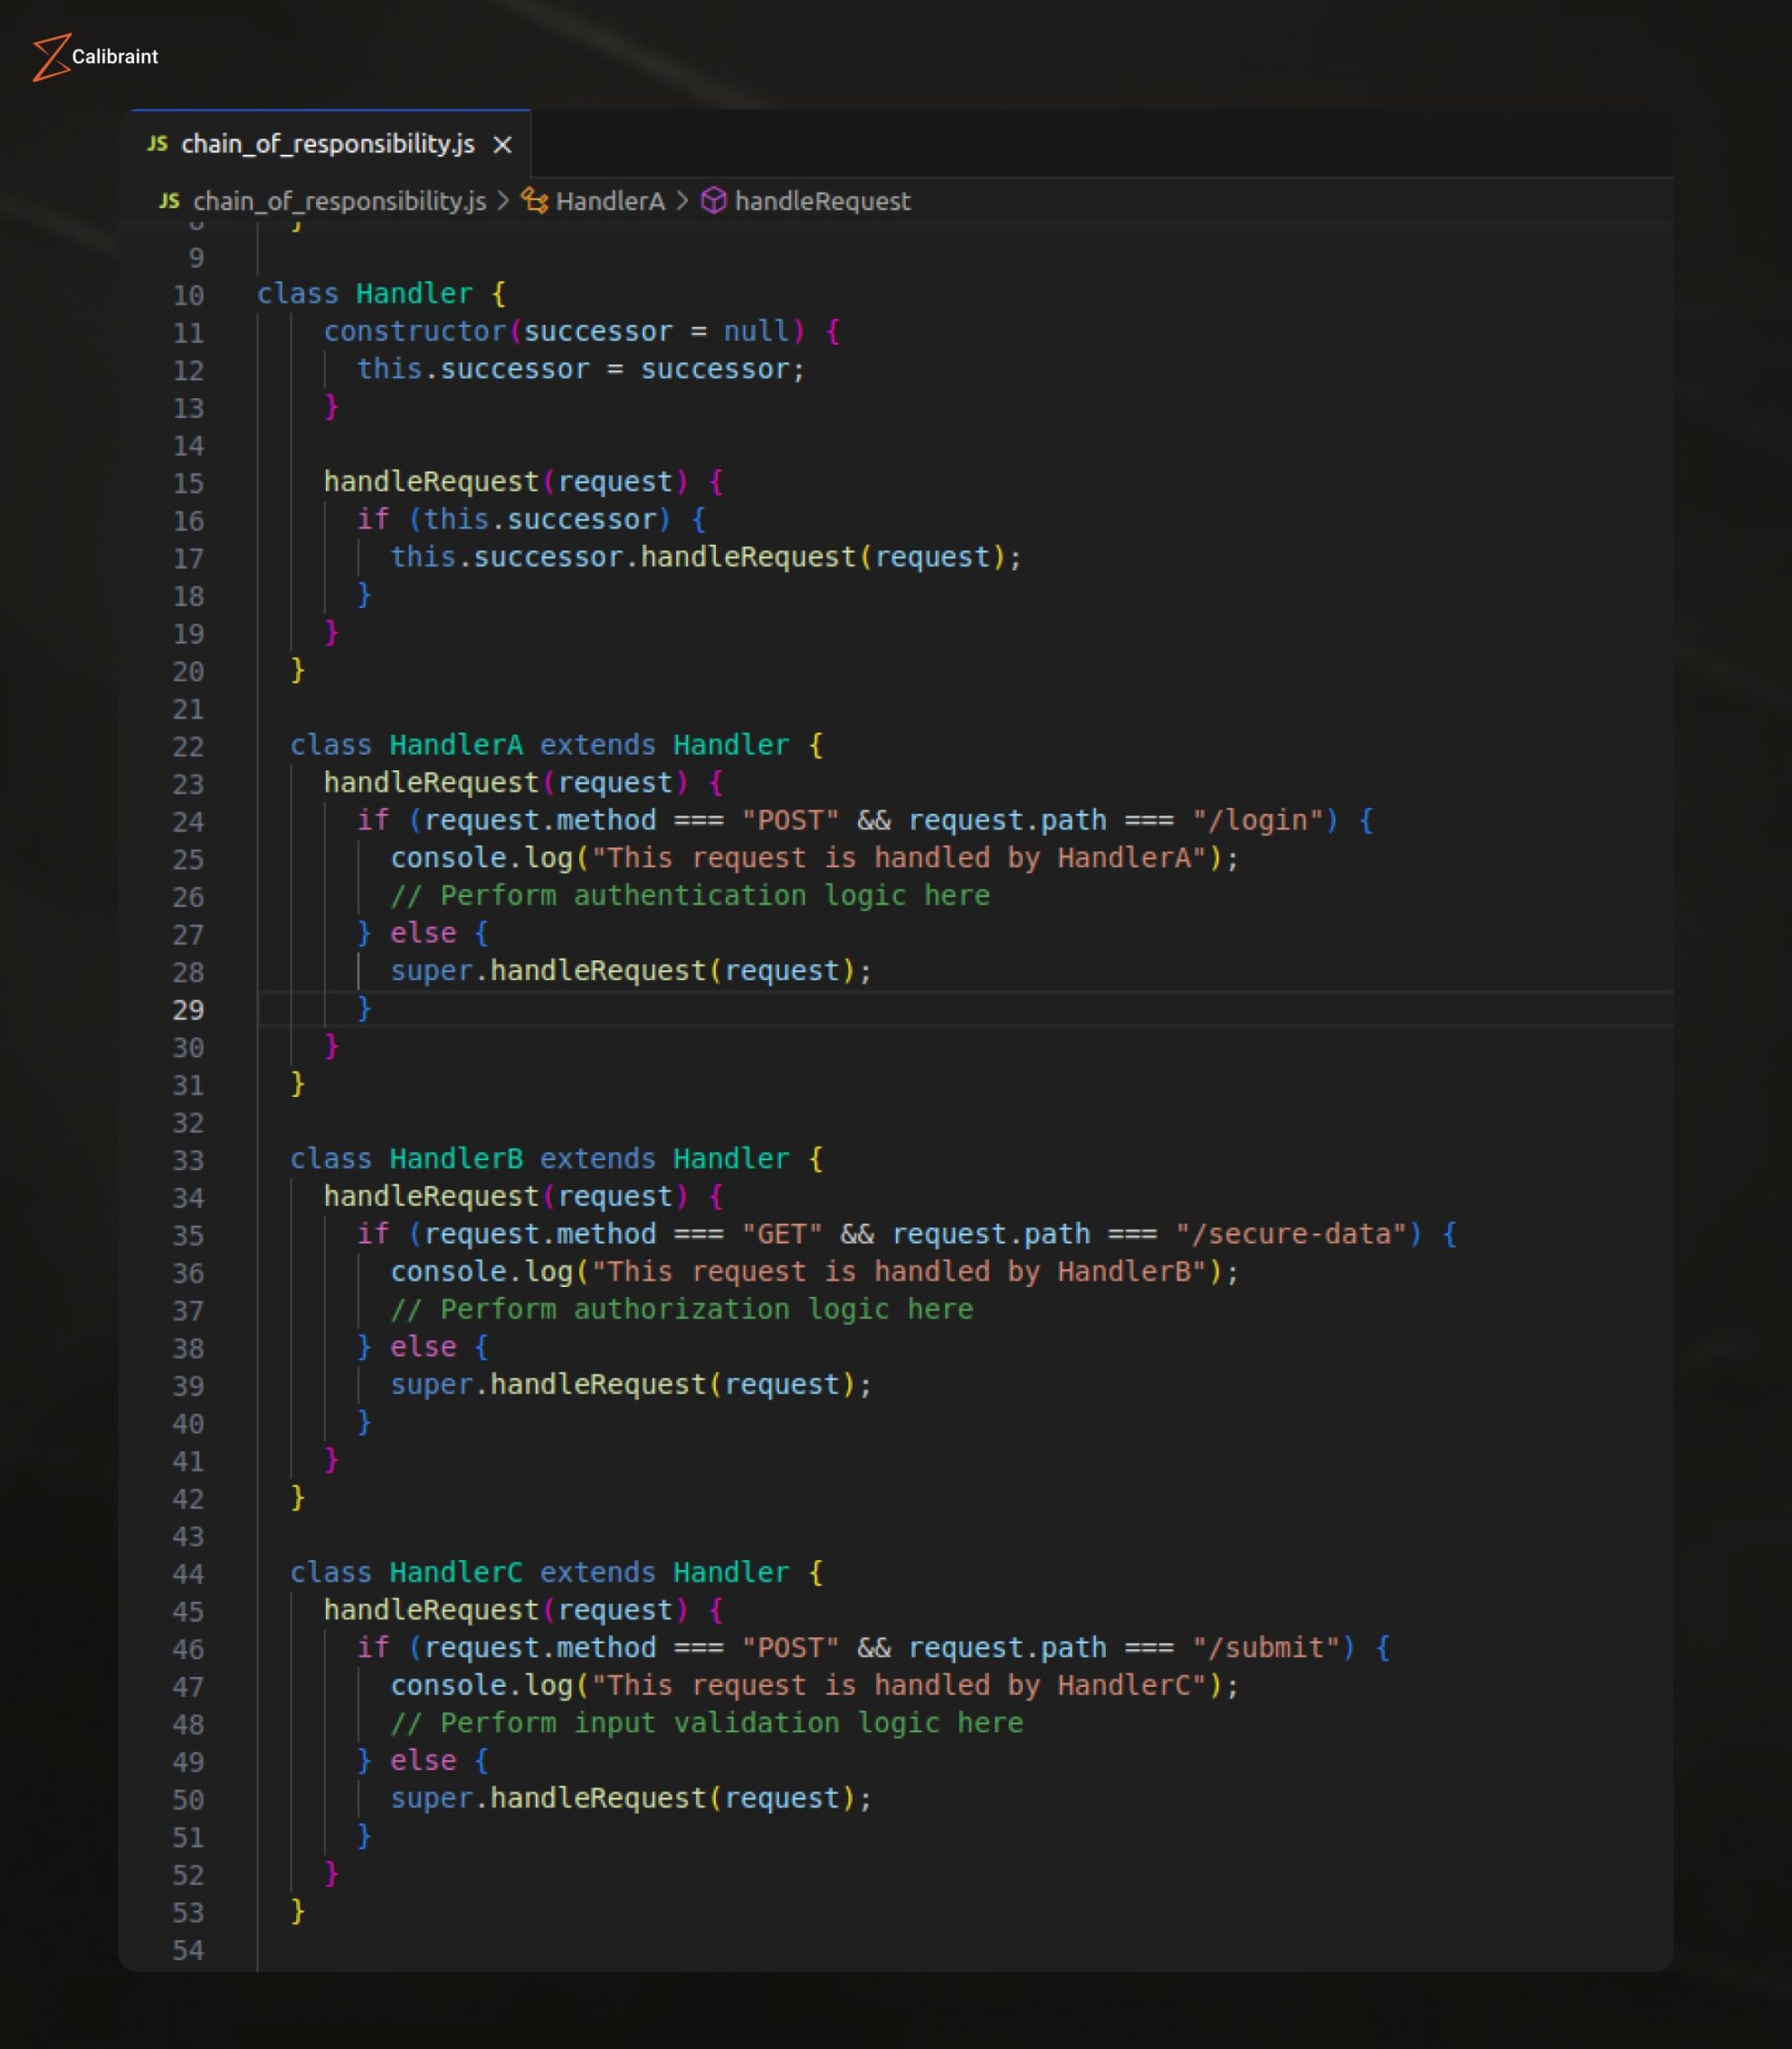Click line number 10 next to class Handler
This screenshot has height=2049, width=1792.
pos(190,295)
